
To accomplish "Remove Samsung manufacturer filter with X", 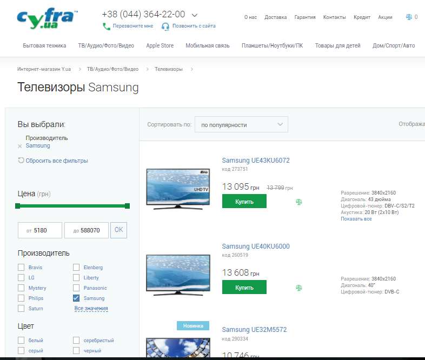I will [x=20, y=146].
